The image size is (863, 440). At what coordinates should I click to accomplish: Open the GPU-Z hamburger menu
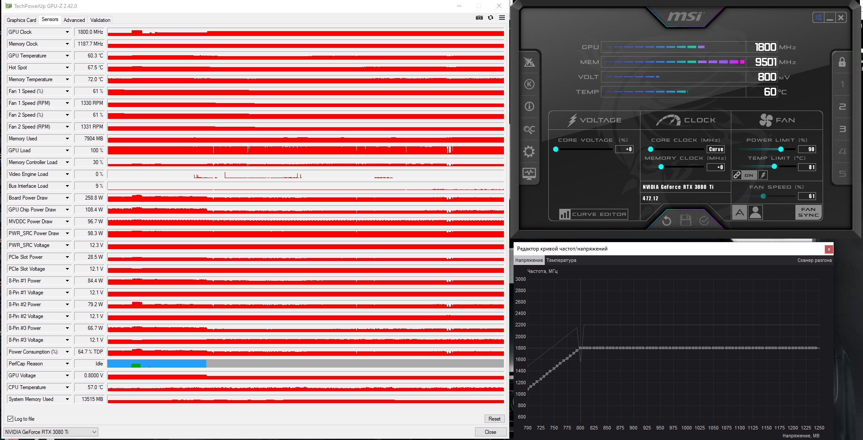502,18
